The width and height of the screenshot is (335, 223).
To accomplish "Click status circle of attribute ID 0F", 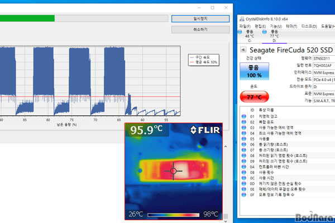I will point(244,195).
